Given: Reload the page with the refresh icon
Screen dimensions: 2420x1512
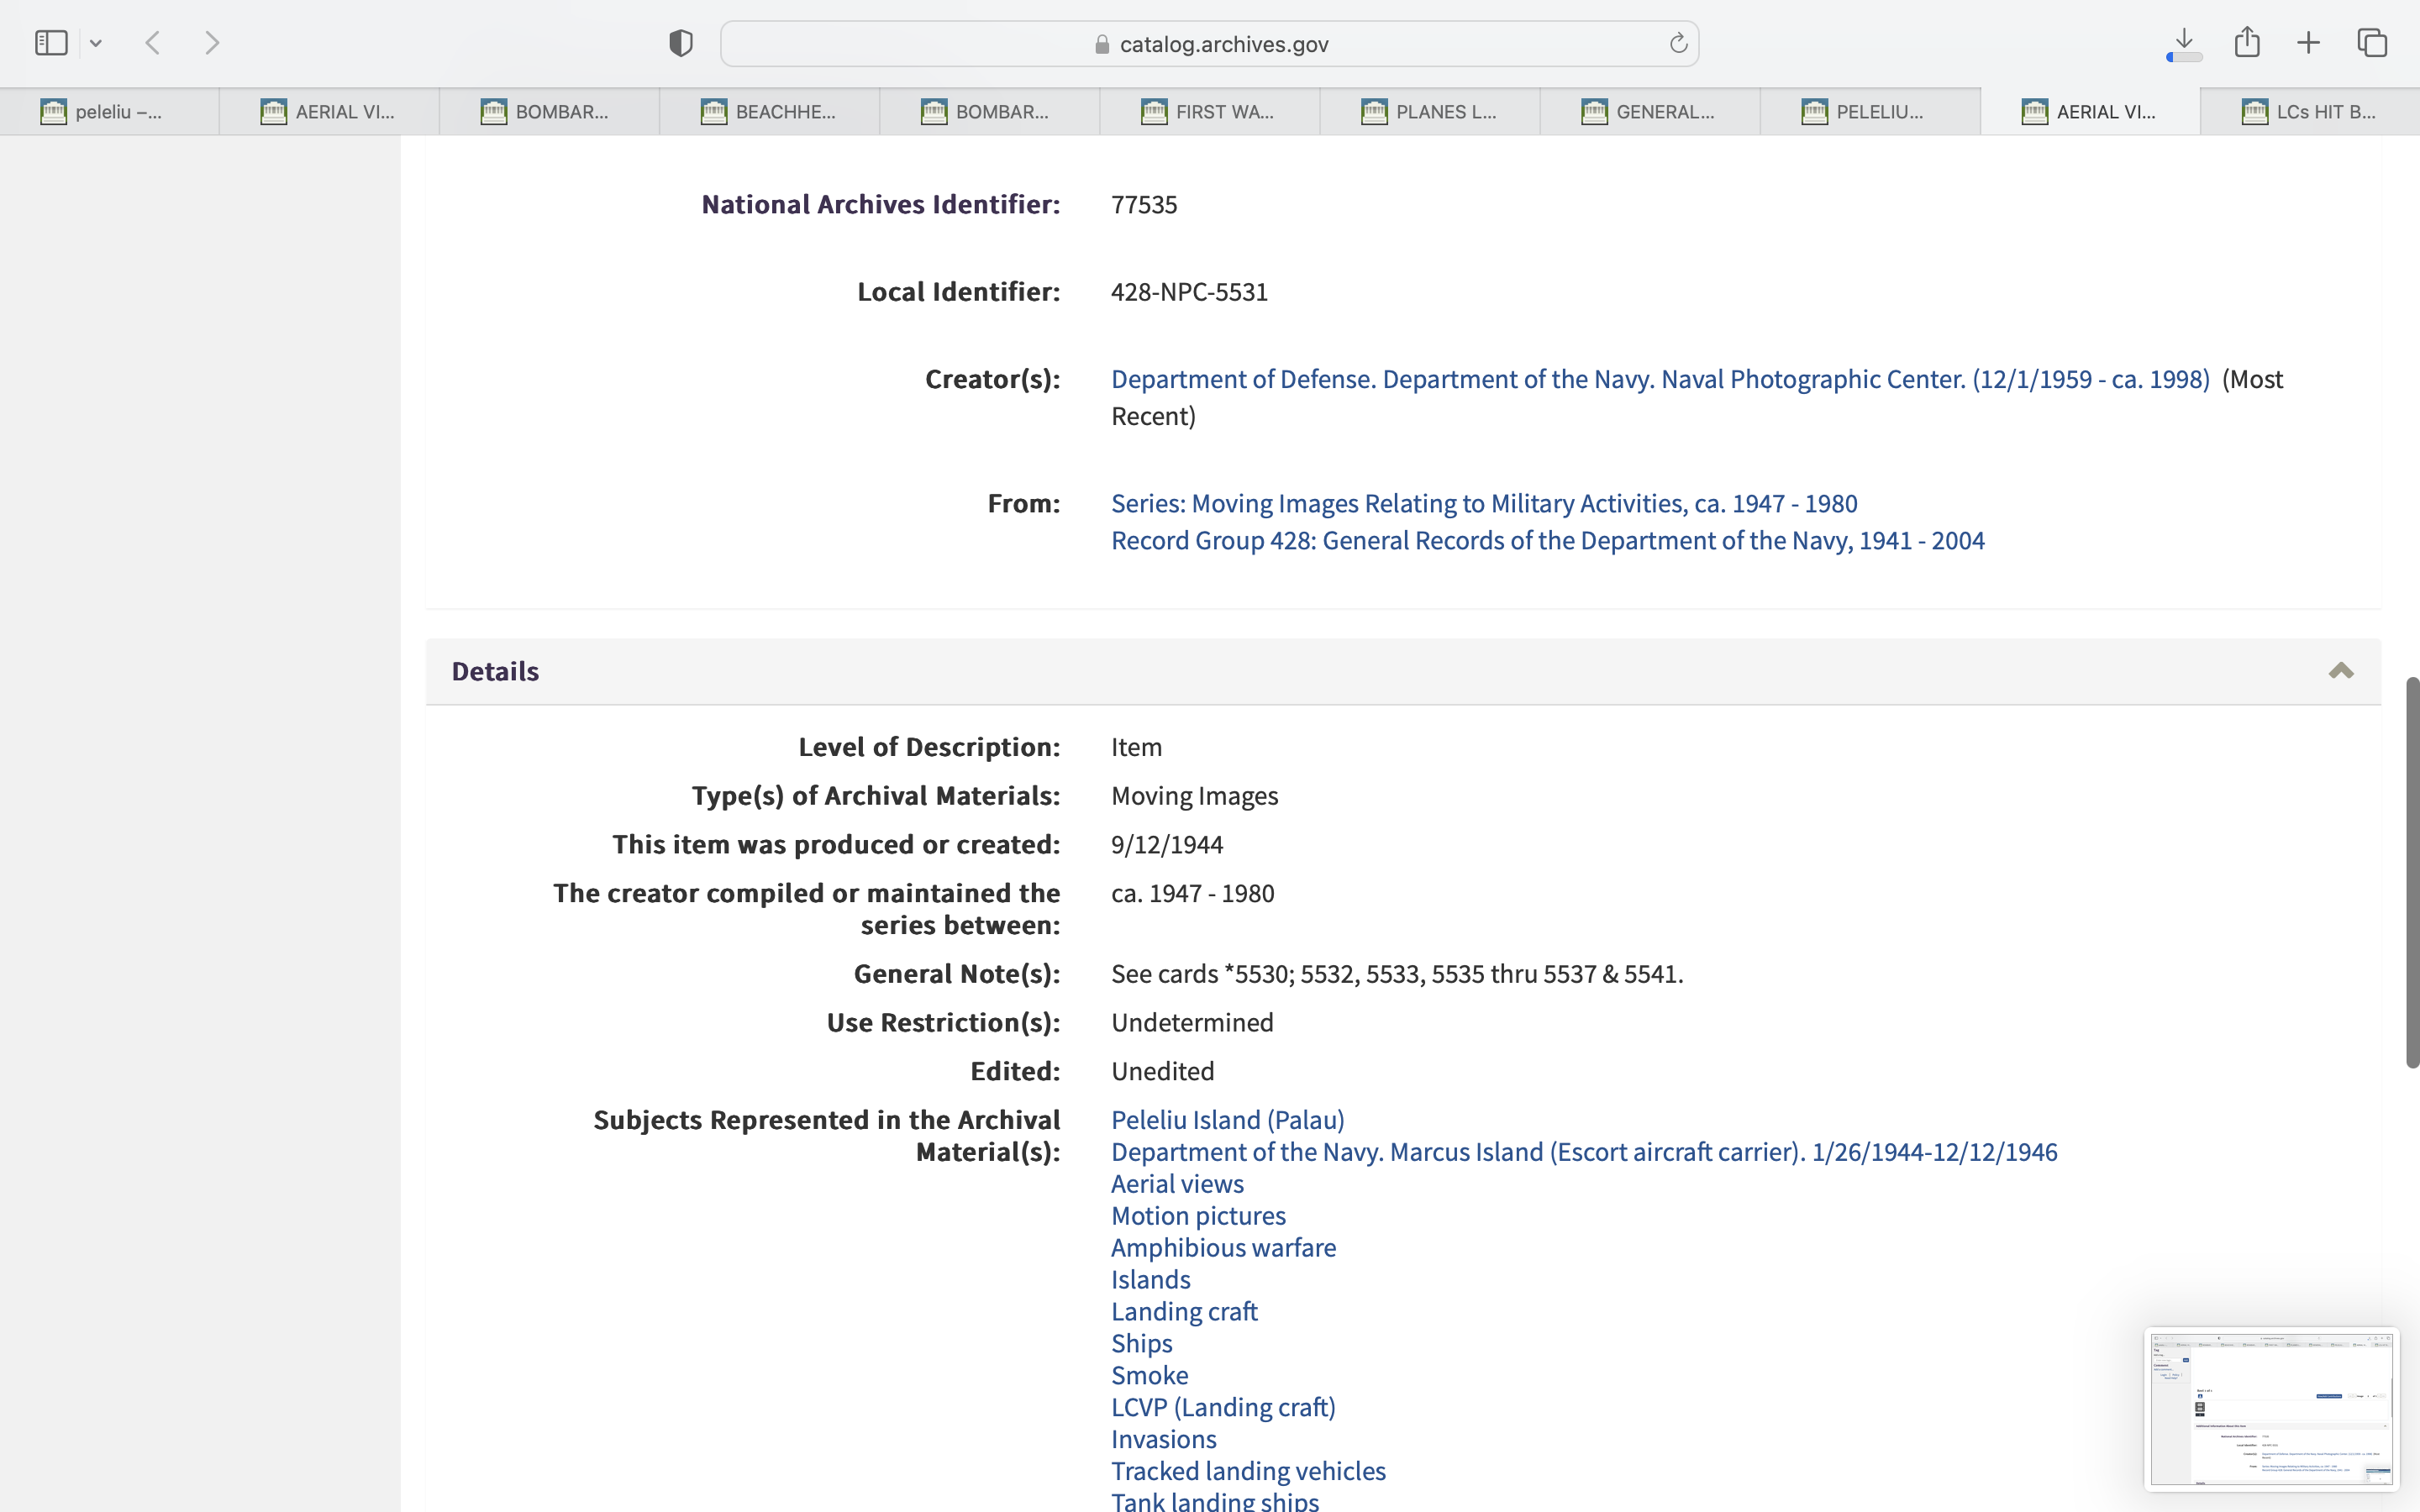Looking at the screenshot, I should pos(1678,43).
